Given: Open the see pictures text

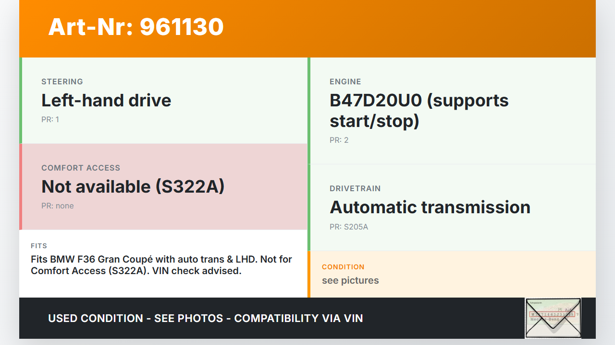Looking at the screenshot, I should point(350,280).
